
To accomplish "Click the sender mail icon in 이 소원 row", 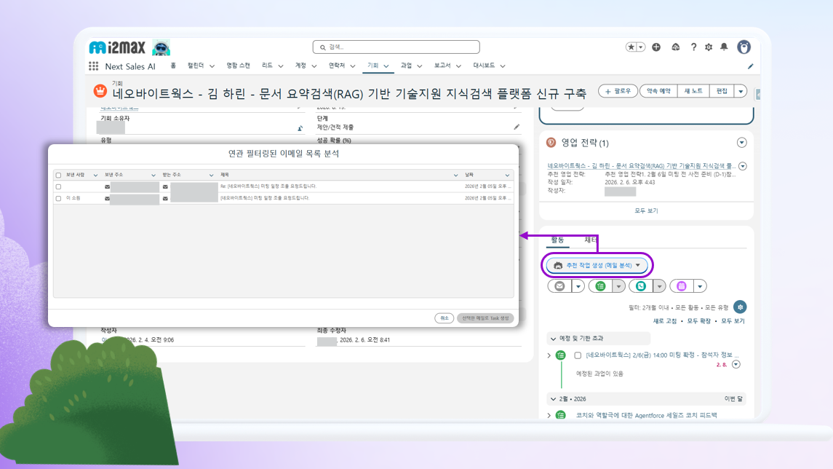I will (x=108, y=198).
